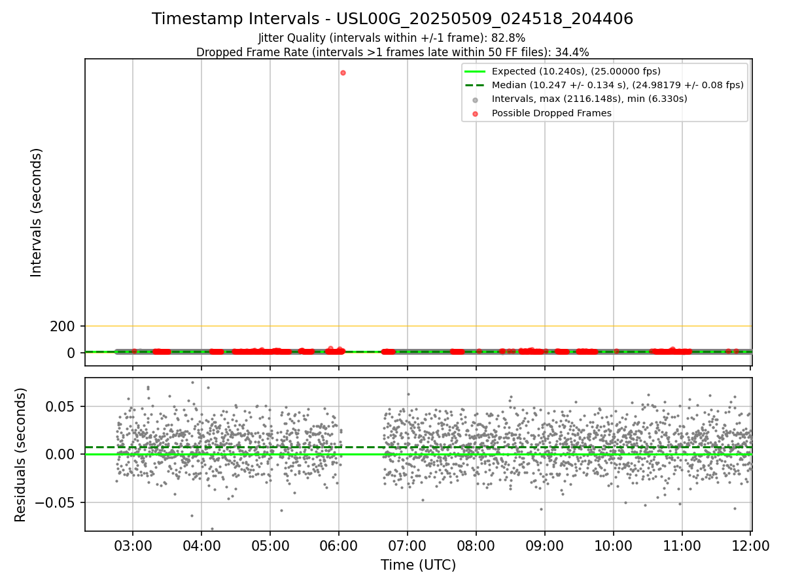Click the '08:00' time tick label
785x588 pixels.
[x=476, y=546]
